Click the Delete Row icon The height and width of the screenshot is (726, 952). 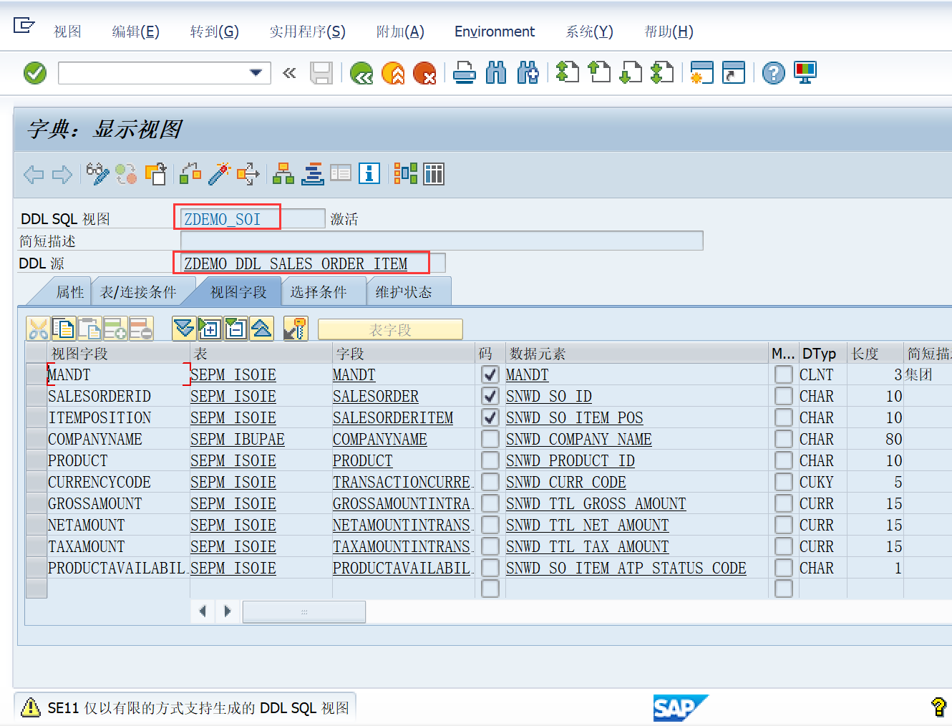141,329
